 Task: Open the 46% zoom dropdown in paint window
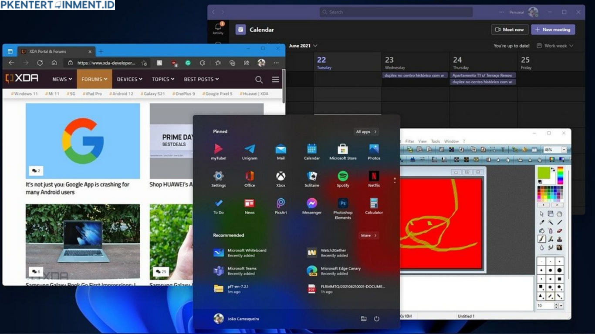click(x=564, y=150)
